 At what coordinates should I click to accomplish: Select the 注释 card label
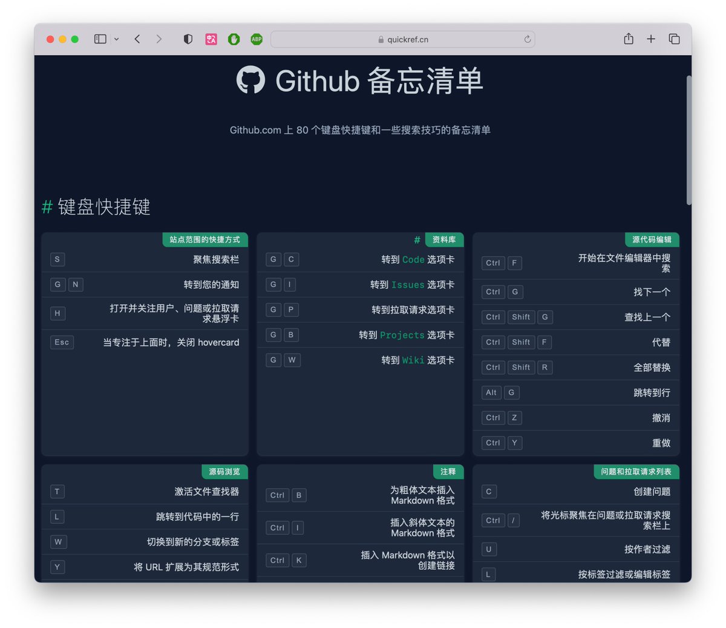coord(448,472)
